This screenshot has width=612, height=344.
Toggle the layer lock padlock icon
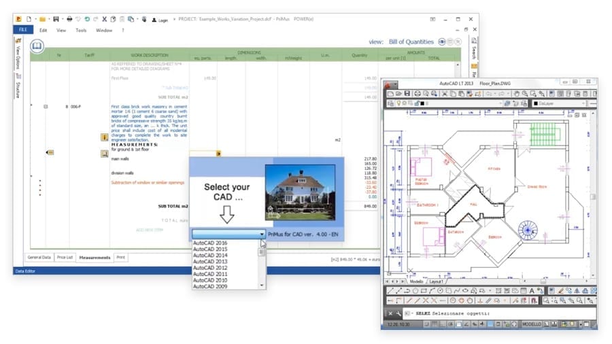(416, 103)
